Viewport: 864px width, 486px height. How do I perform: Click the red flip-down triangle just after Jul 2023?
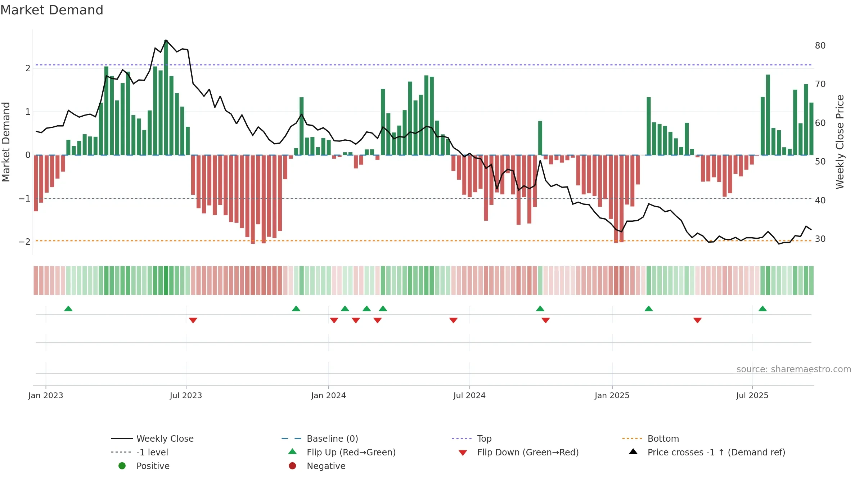(x=193, y=320)
